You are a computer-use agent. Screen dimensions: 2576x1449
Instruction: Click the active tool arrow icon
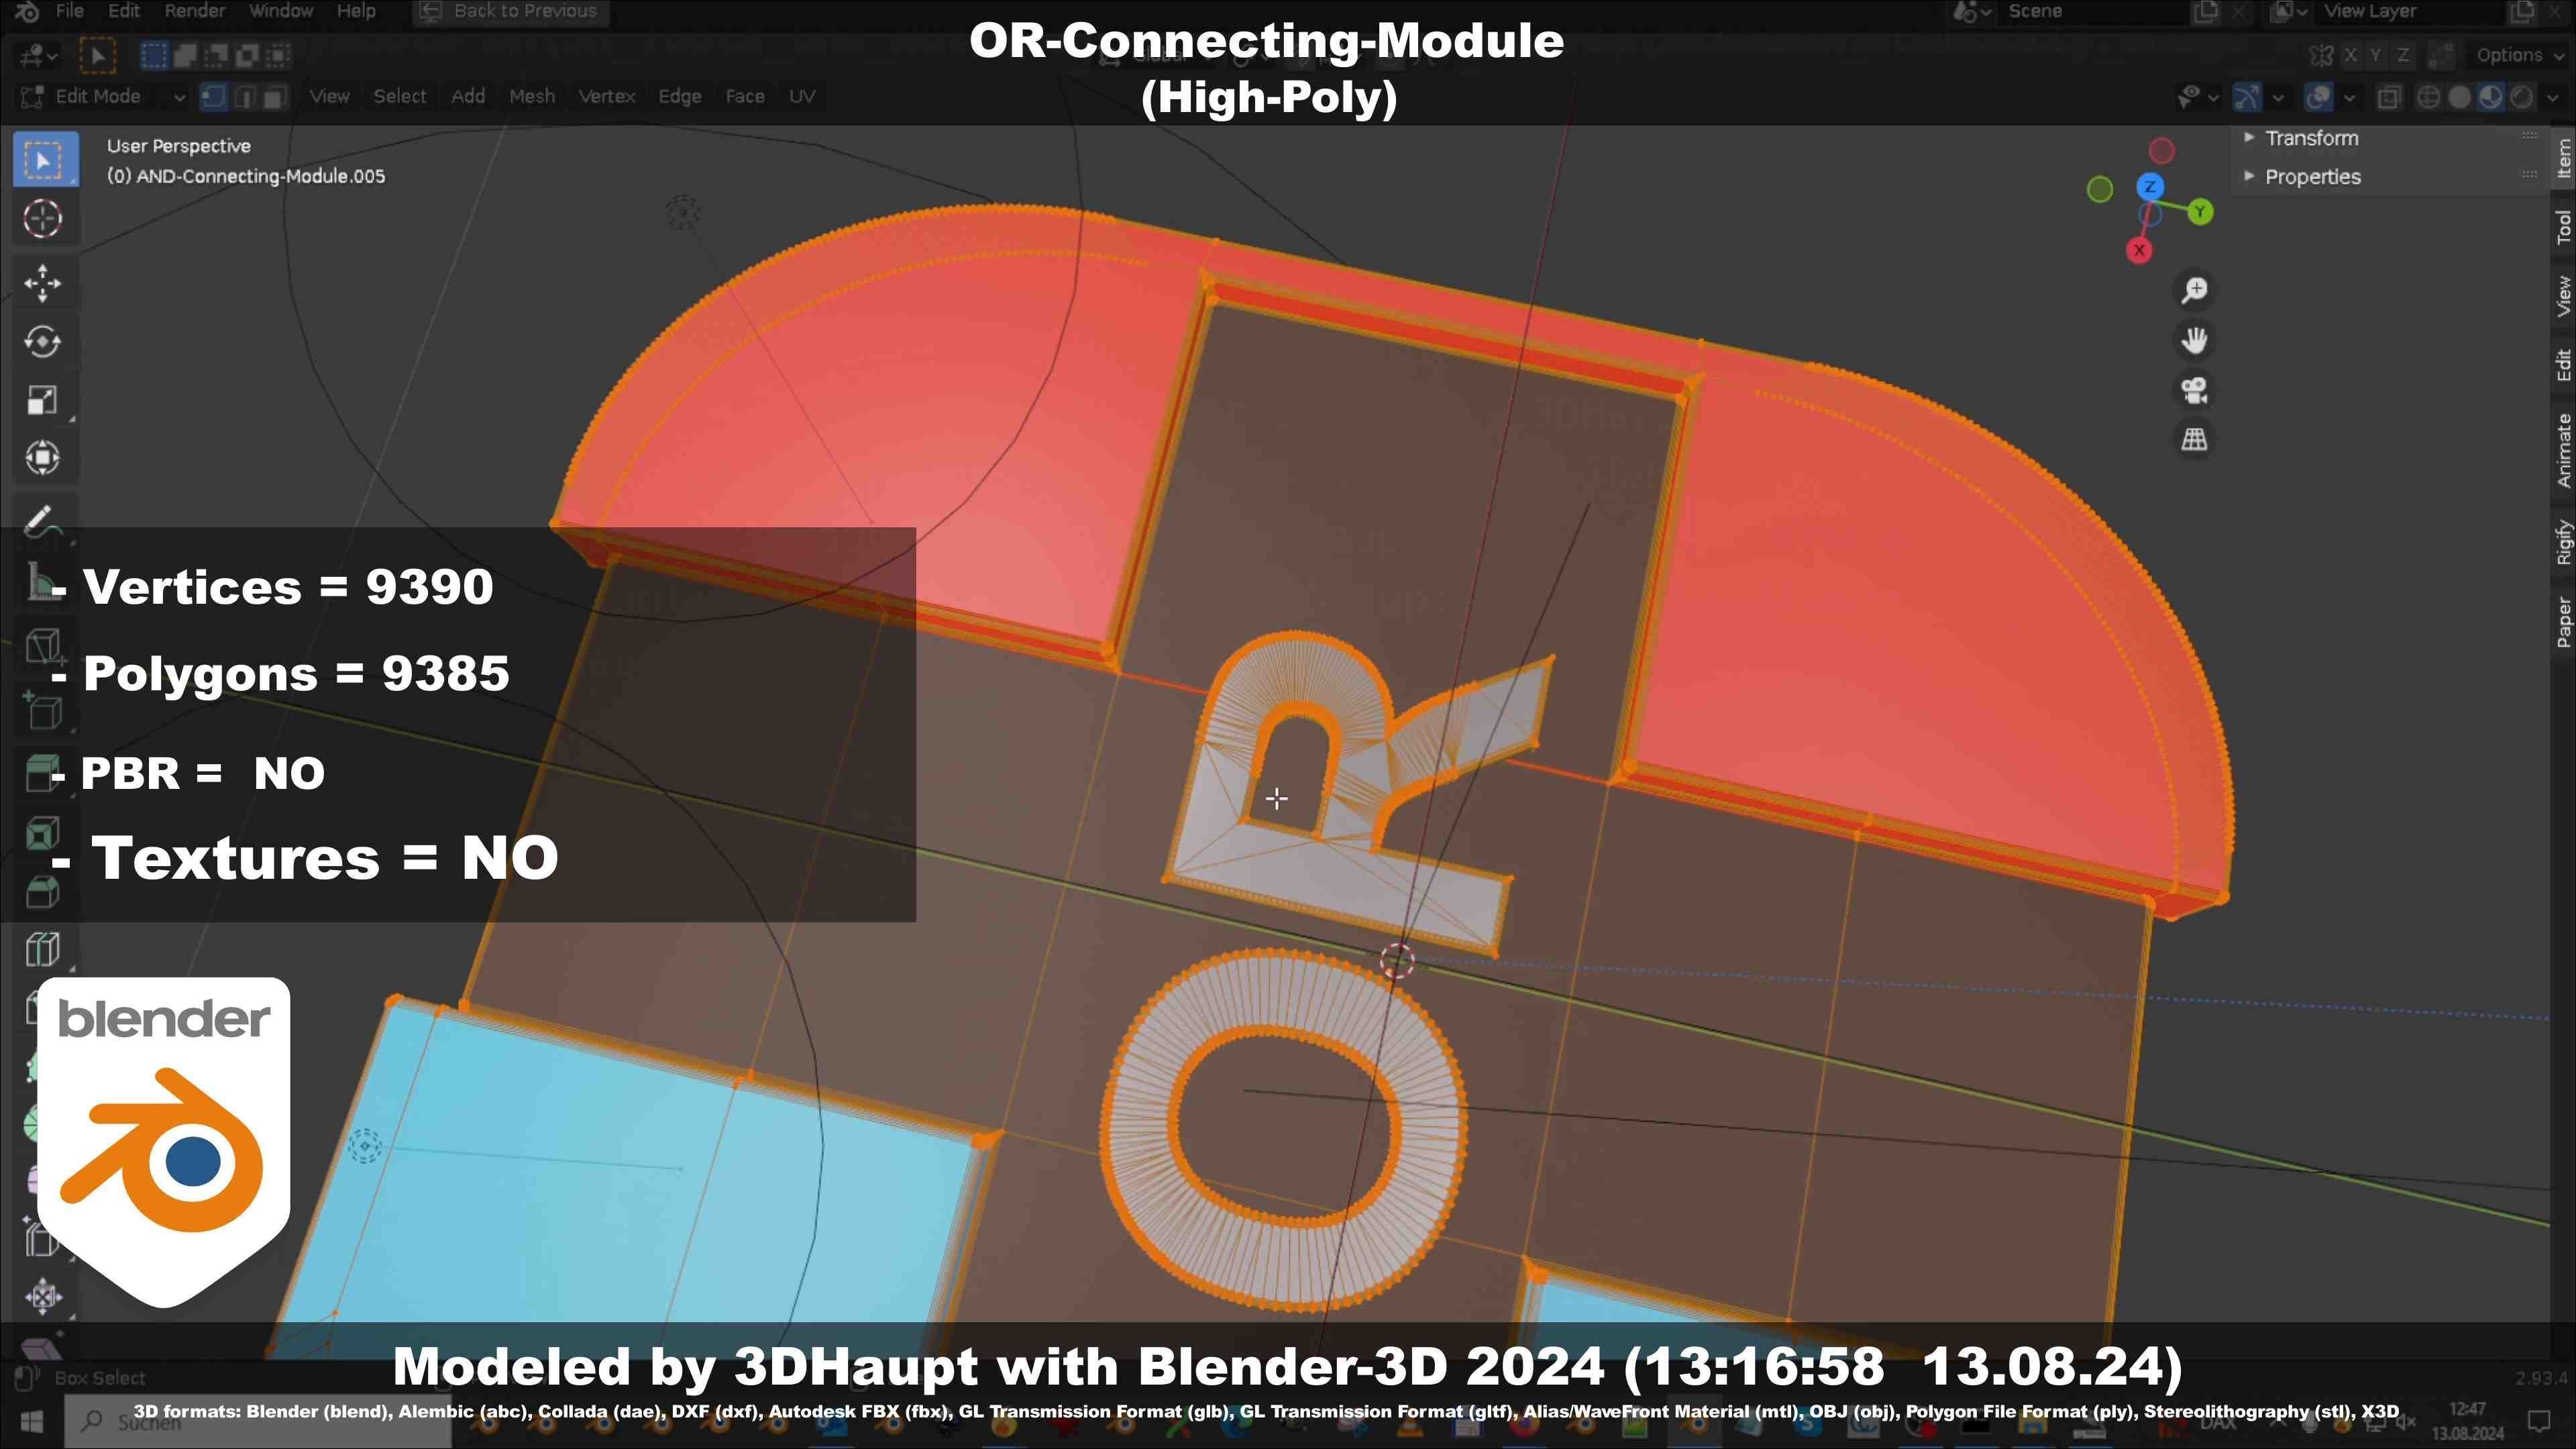point(97,55)
